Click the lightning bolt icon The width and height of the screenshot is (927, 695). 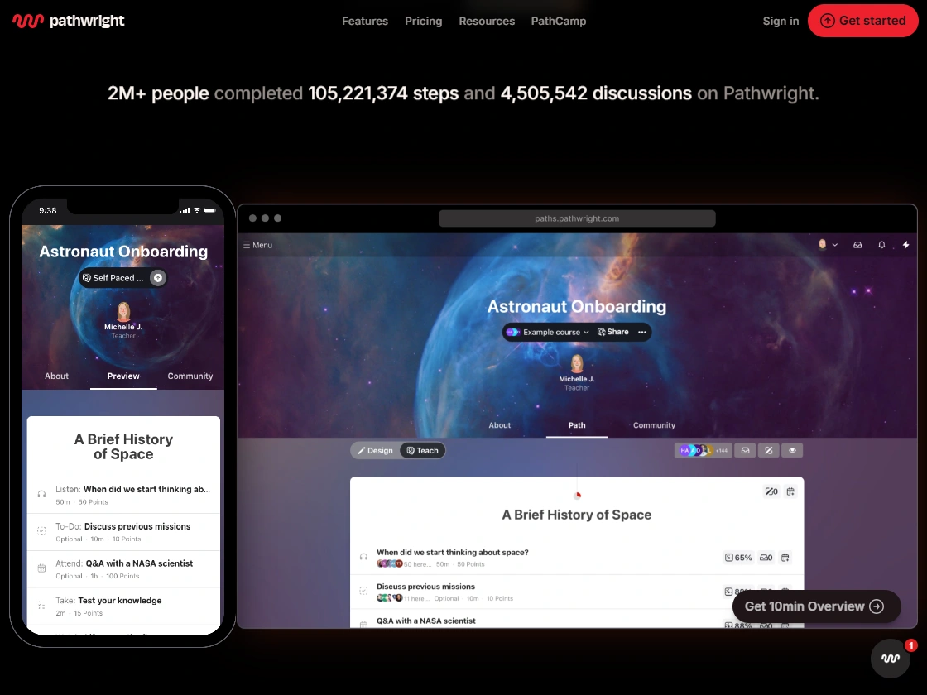[905, 245]
